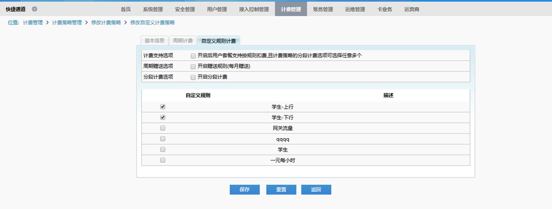Select the 网关流量 rule checkbox

click(x=163, y=128)
